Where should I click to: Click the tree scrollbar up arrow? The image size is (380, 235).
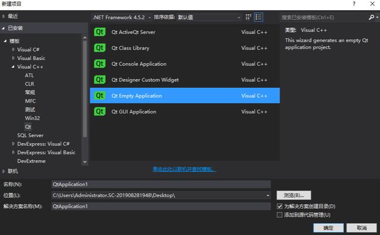(x=85, y=37)
